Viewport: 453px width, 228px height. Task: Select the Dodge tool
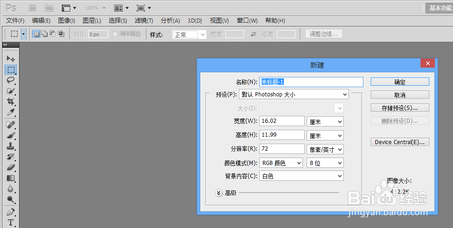11,199
